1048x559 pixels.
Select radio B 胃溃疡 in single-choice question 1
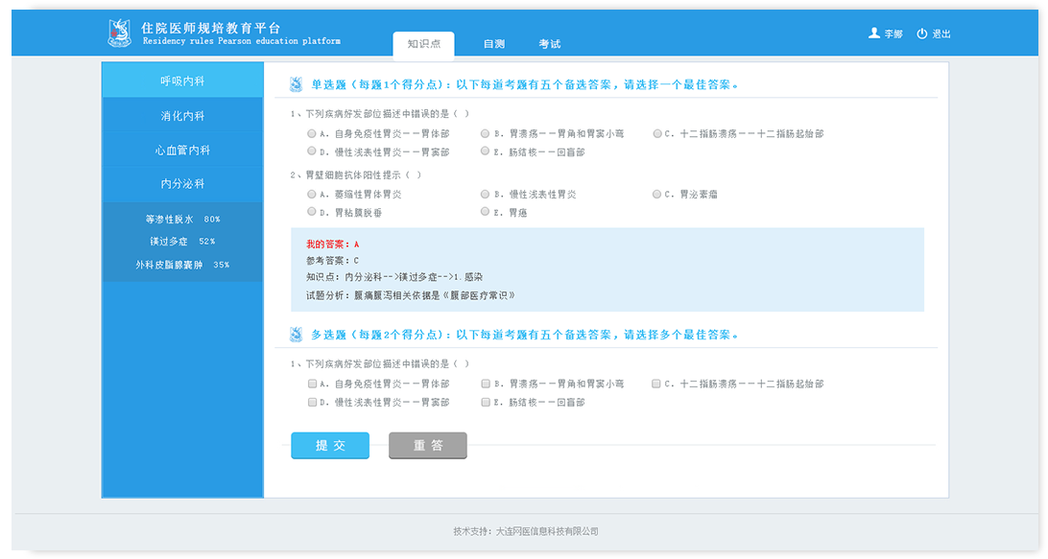(486, 133)
